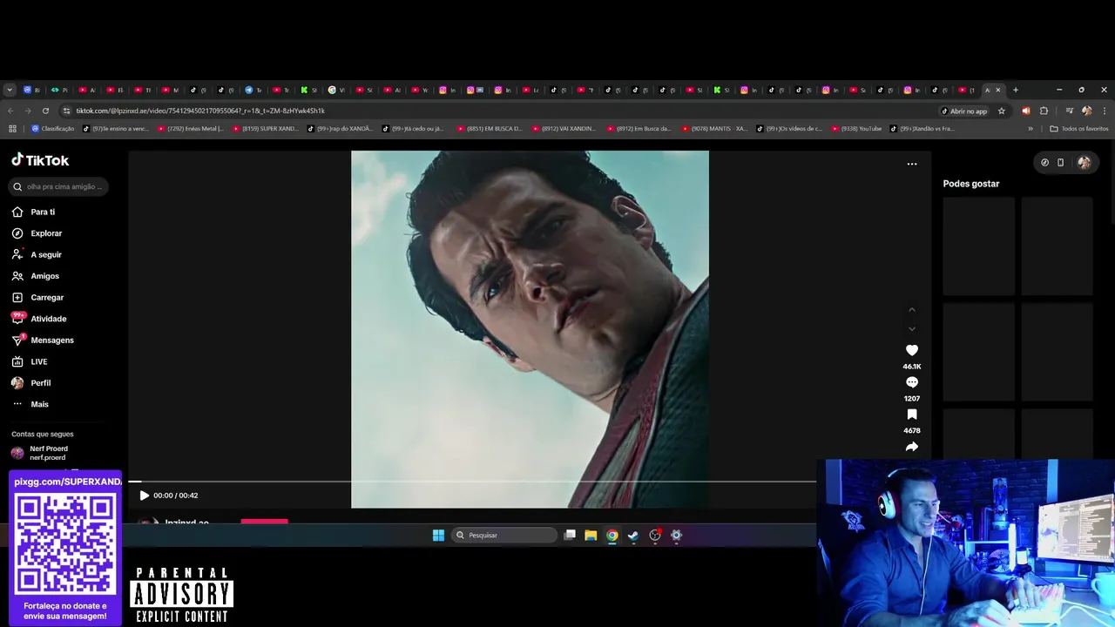Click the video progress bar
Viewport: 1115px width, 627px height.
point(472,481)
